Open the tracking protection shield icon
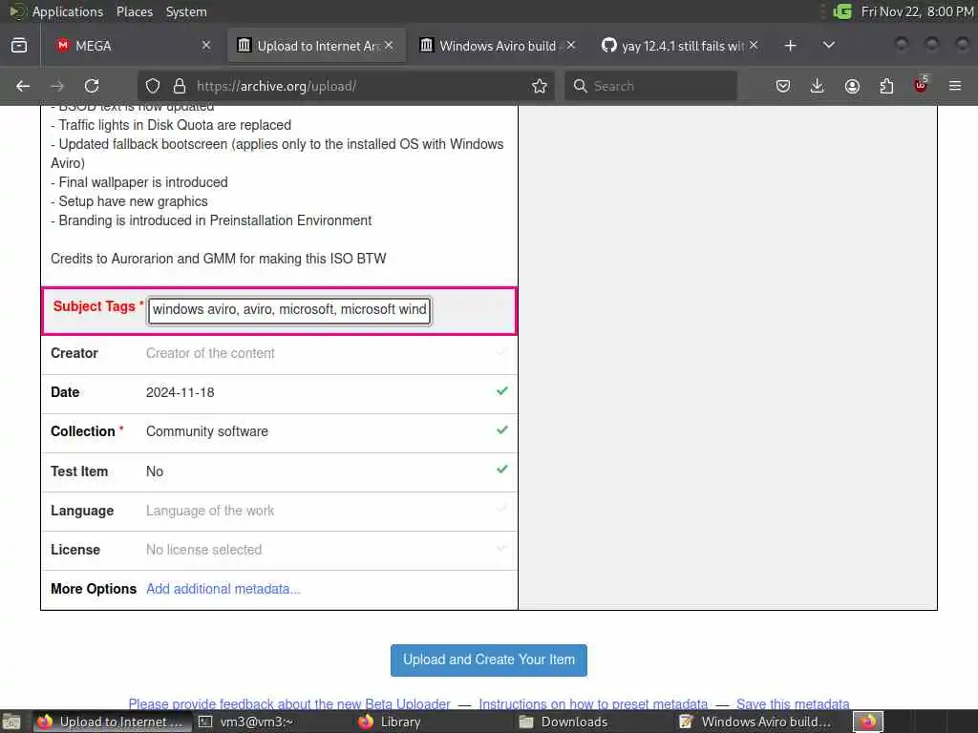 pyautogui.click(x=153, y=86)
